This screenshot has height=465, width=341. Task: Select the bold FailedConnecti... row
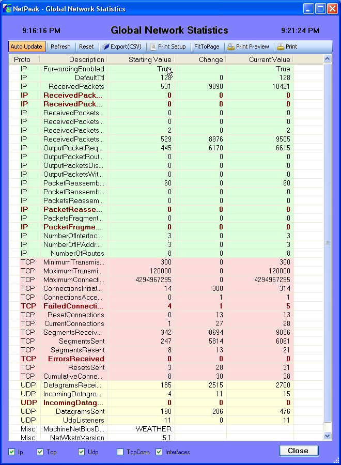[x=151, y=306]
